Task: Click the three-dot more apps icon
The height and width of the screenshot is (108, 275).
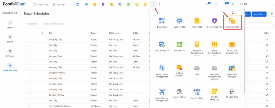Action: [153, 4]
